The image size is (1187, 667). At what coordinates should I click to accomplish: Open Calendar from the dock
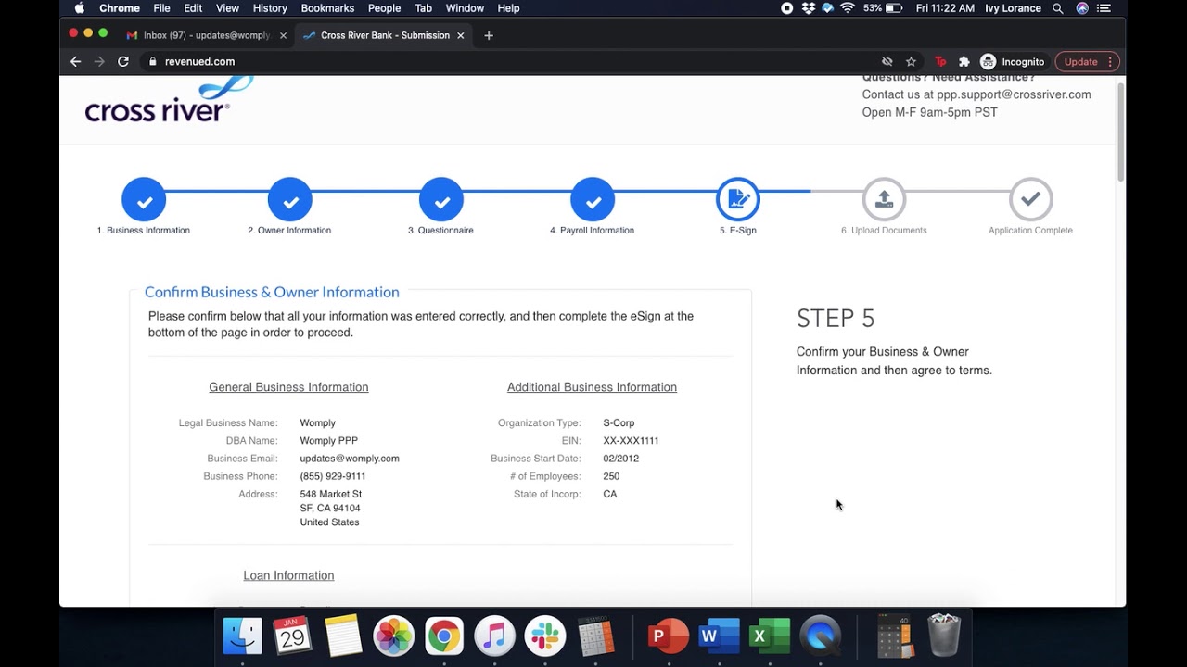coord(293,636)
